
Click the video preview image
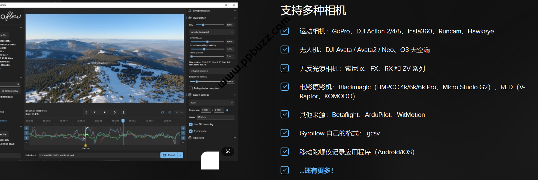pyautogui.click(x=105, y=58)
